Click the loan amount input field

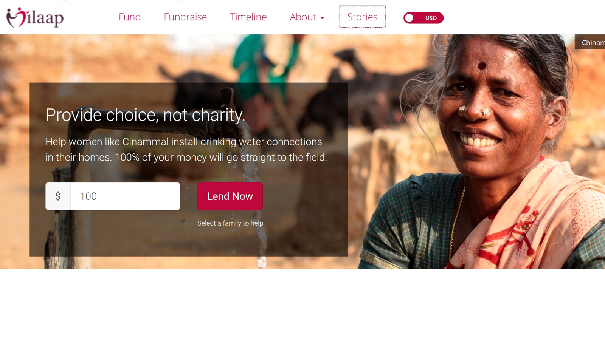coord(125,196)
